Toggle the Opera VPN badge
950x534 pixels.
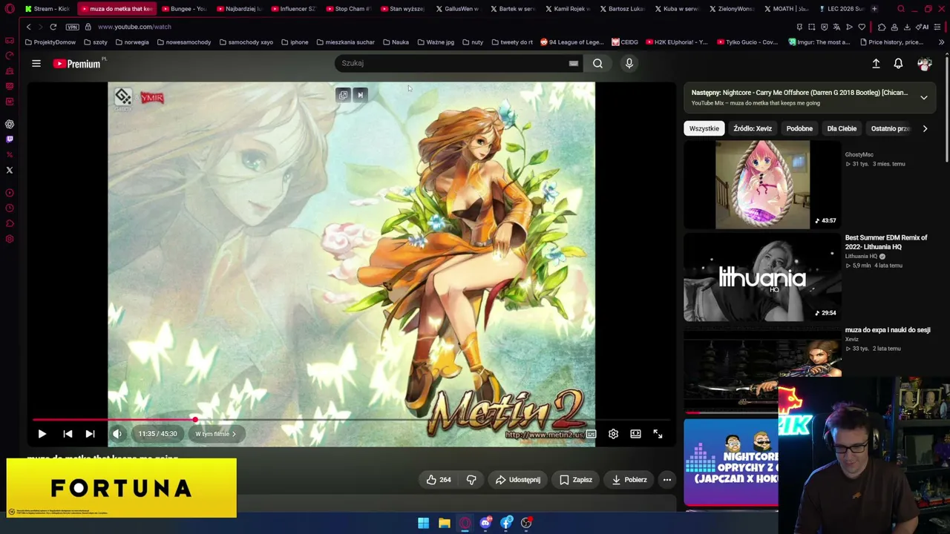72,27
